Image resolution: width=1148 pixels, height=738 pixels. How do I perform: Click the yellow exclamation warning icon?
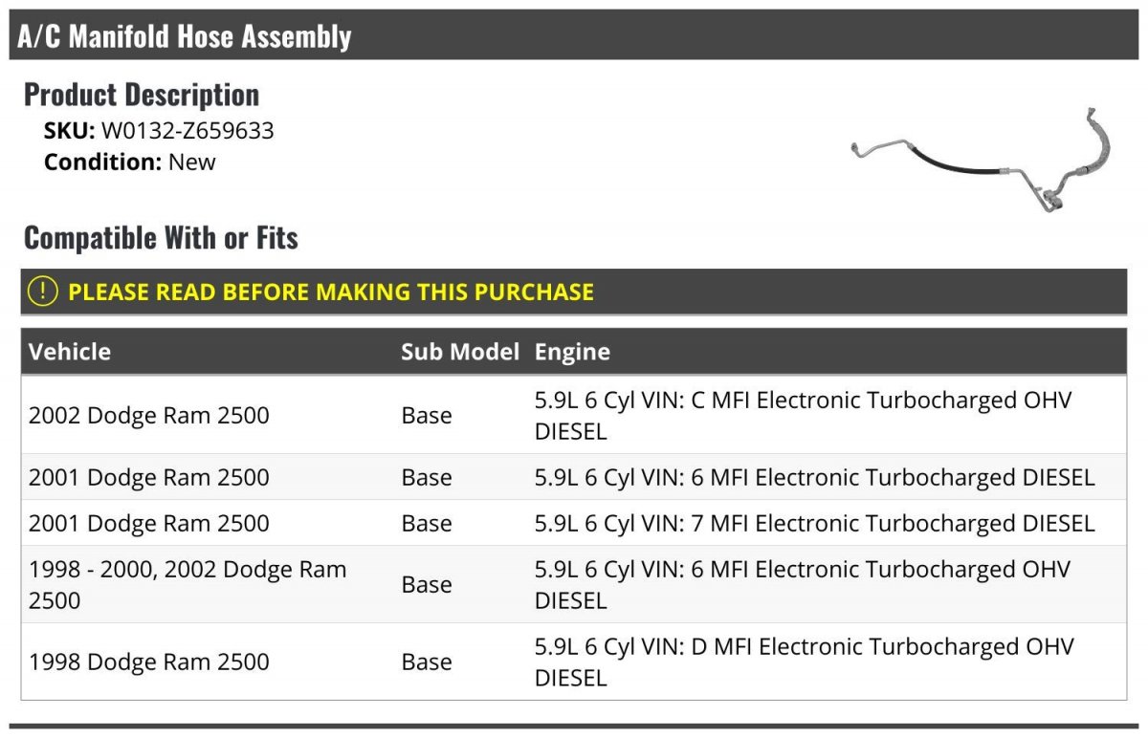43,292
